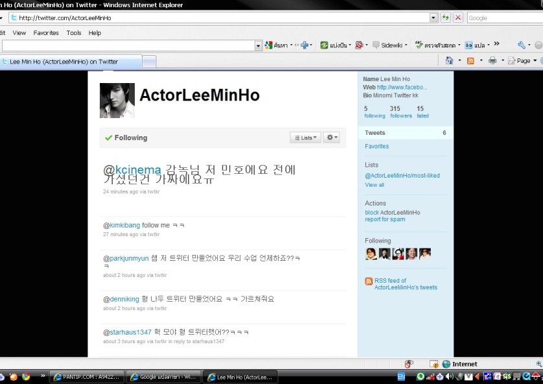Switch to Google translate taskbar window
Image resolution: width=543 pixels, height=384 pixels.
click(x=163, y=377)
